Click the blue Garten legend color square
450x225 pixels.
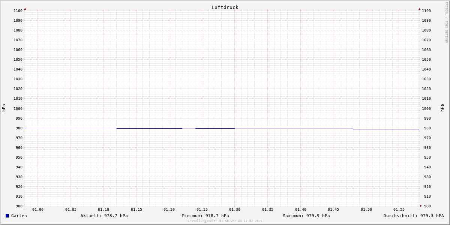(x=7, y=216)
